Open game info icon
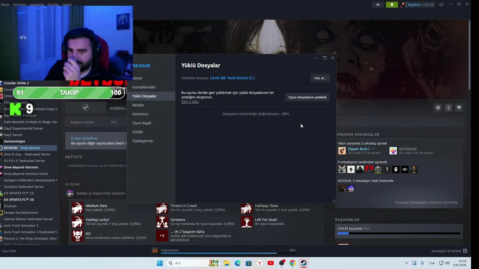 [448, 108]
